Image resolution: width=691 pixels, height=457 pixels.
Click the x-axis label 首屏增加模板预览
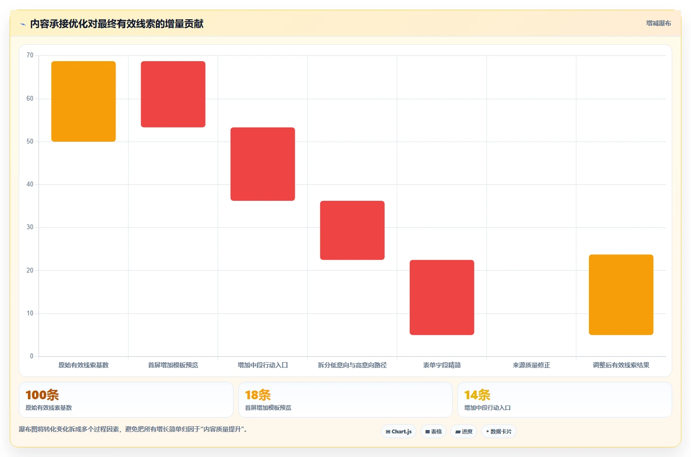point(173,365)
